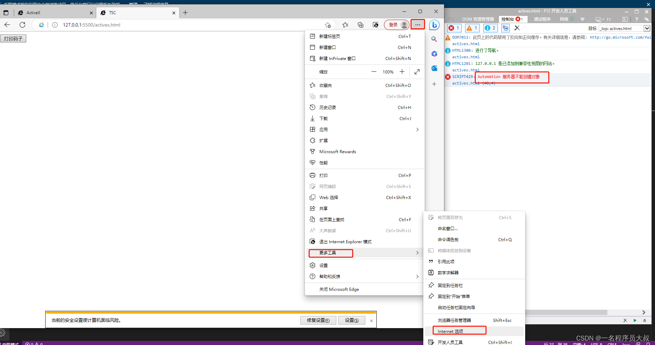Image resolution: width=655 pixels, height=345 pixels.
Task: Enter full screen from zoom row
Action: [417, 72]
